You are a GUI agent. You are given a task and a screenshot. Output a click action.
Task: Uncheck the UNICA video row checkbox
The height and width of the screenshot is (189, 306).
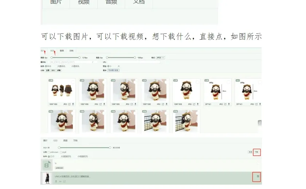258,176
